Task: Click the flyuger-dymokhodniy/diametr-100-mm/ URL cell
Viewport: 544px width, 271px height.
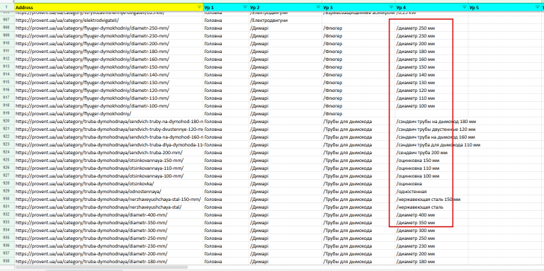Action: (108, 106)
